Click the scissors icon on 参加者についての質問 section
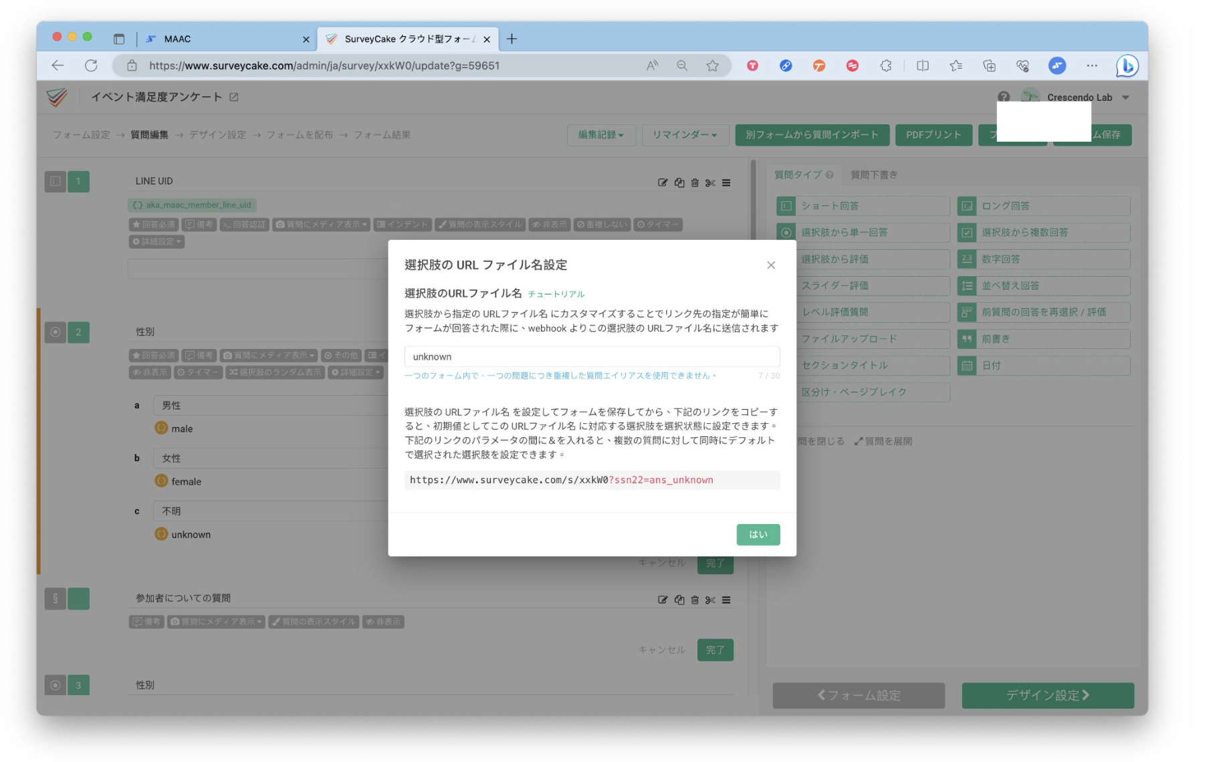This screenshot has width=1209, height=762. [x=710, y=600]
